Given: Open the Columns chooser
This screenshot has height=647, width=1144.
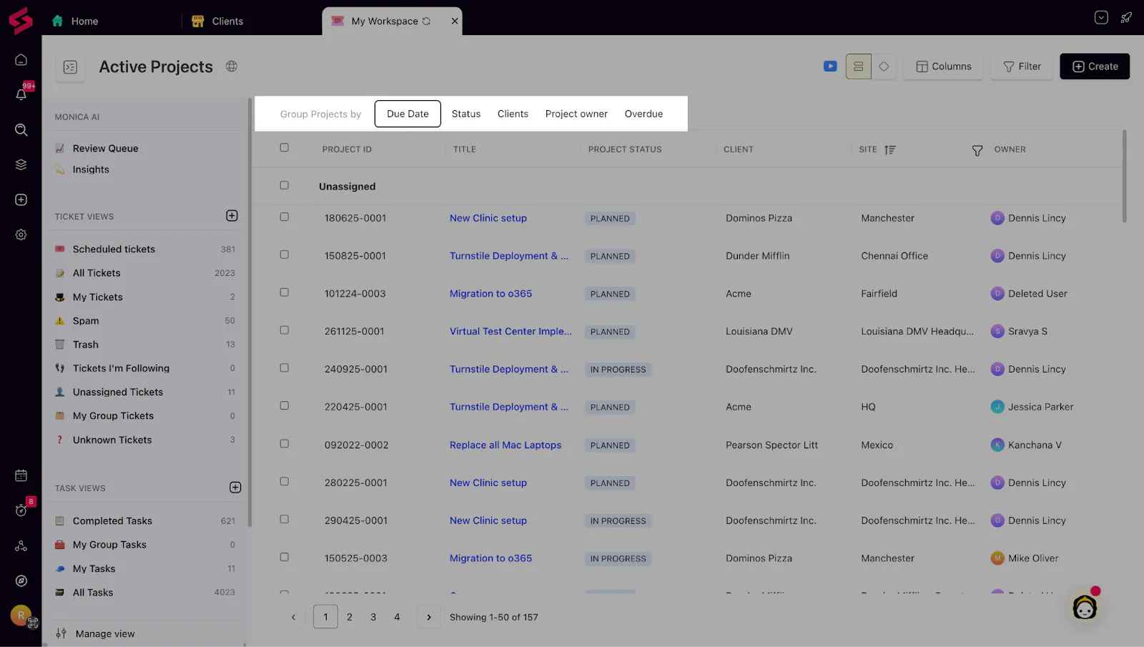Looking at the screenshot, I should [x=944, y=66].
